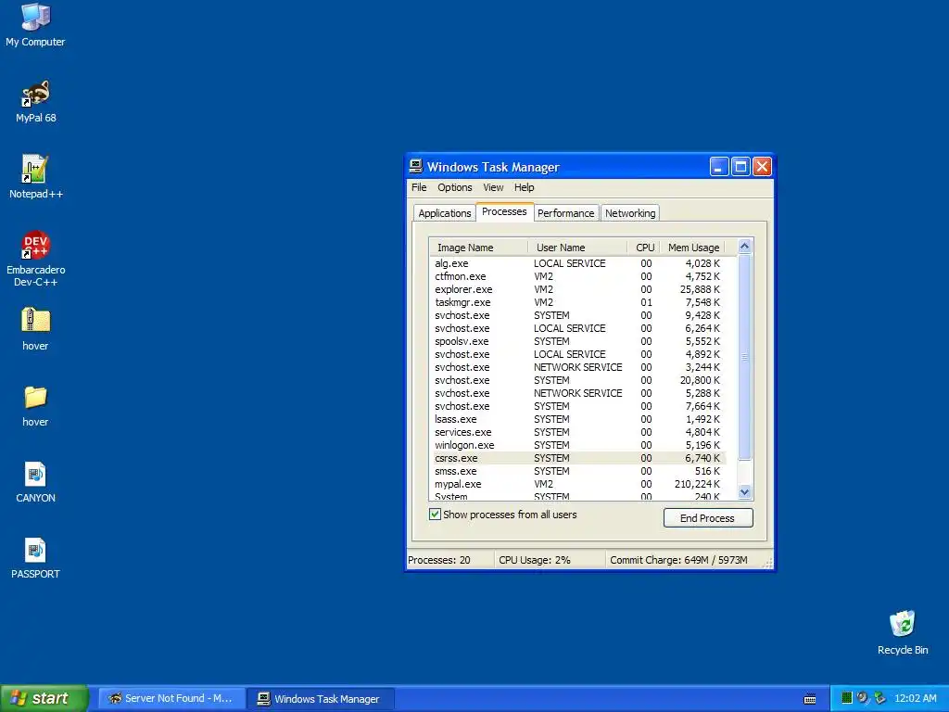Select the Embarcadero Dev-C++ shortcut

point(35,259)
